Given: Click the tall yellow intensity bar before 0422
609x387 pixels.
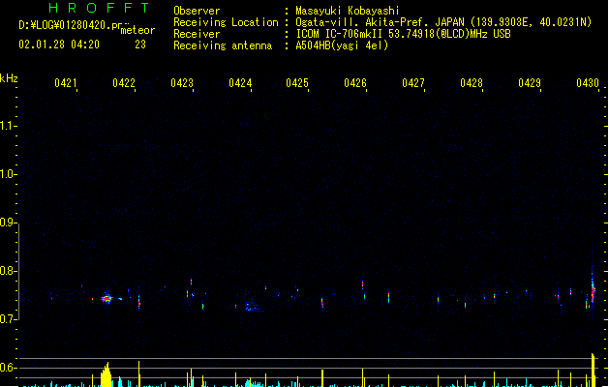Looking at the screenshot, I should click(107, 374).
